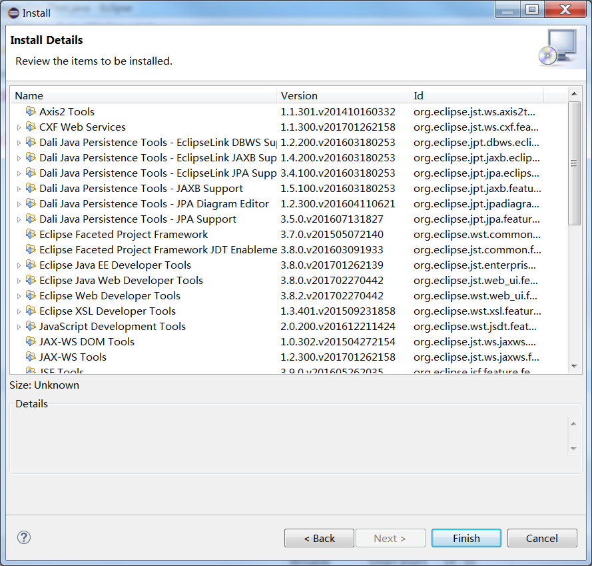592x566 pixels.
Task: Expand the EclipseLink JPA Support node
Action: click(x=19, y=173)
